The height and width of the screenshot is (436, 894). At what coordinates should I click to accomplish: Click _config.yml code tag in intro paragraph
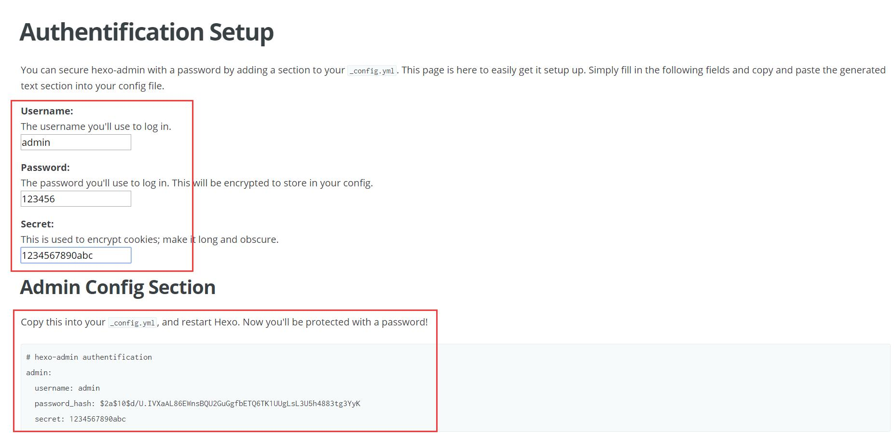coord(371,71)
